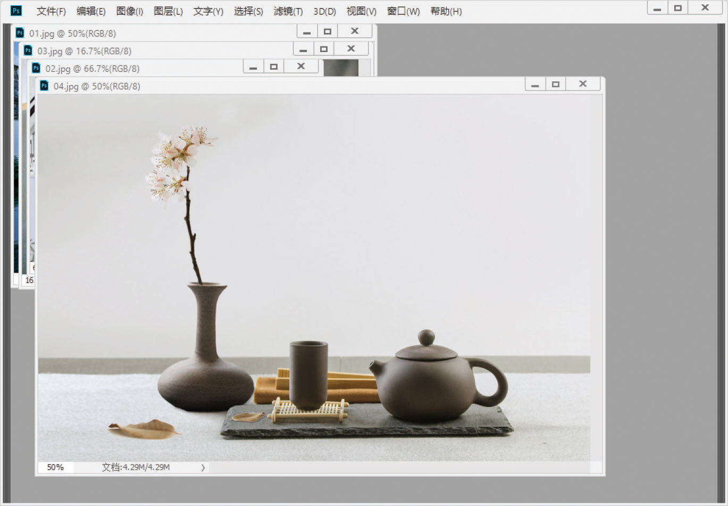Click the Ps icon of the 04.jpg window
The height and width of the screenshot is (506, 728).
(x=44, y=86)
